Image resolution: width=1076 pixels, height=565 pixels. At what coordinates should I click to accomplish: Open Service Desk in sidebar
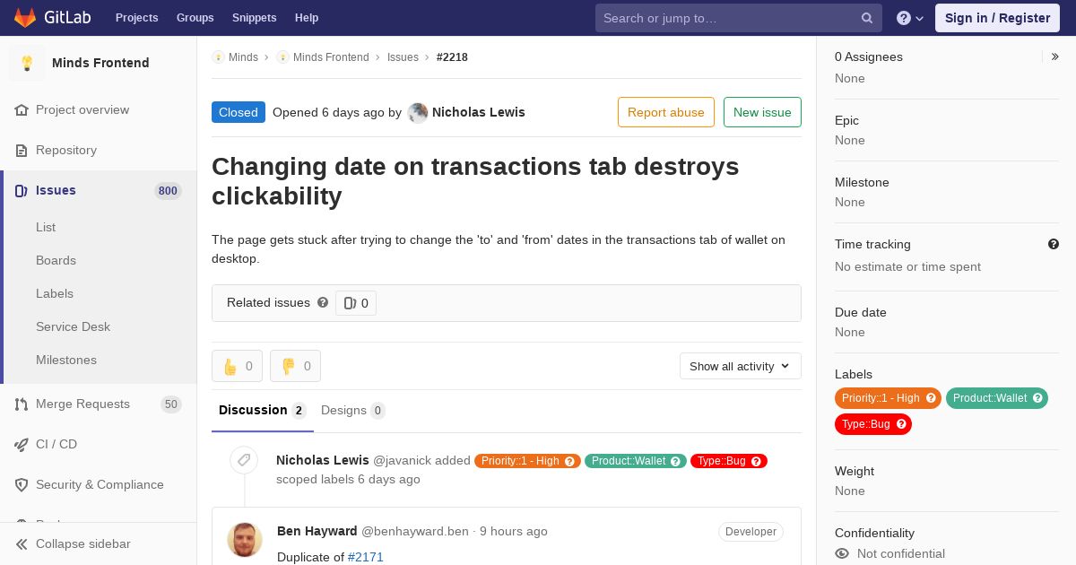(x=73, y=326)
